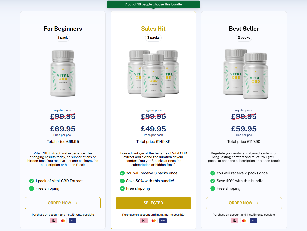Click the Klarna icon under Best Seller

(234, 221)
